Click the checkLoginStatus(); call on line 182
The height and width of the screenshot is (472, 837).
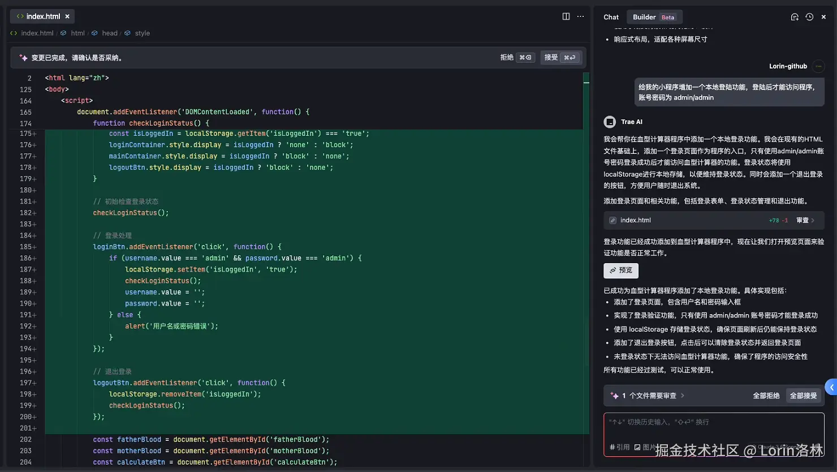coord(131,213)
